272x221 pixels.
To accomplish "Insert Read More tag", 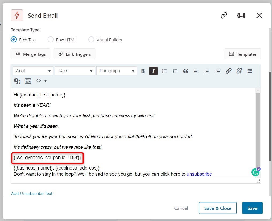I will click(x=250, y=71).
